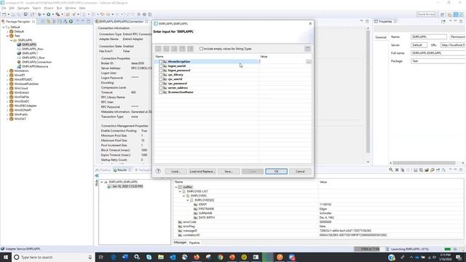This screenshot has width=466, height=262.
Task: Select the EMPLAPPL adapter service icon in tree
Action: (19, 44)
